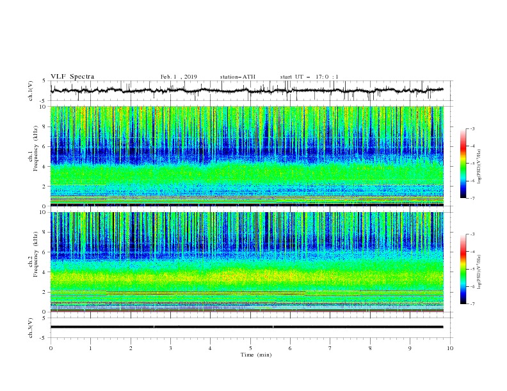Click the ch.1 voltage waveform trace
507x391 pixels.
[x=246, y=91]
